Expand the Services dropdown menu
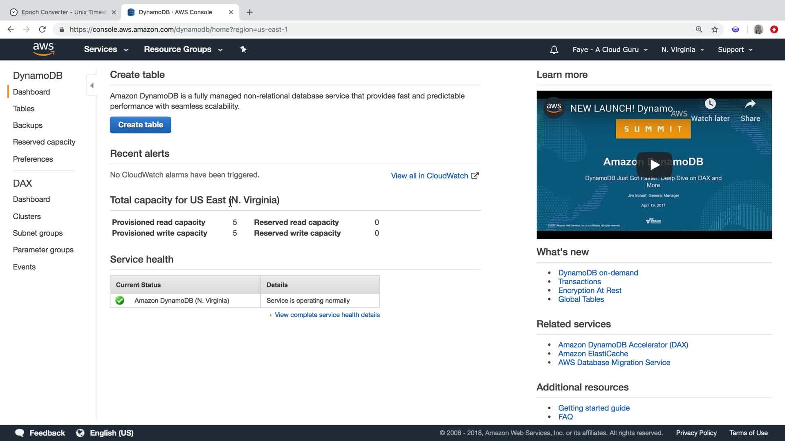Viewport: 785px width, 441px height. [x=106, y=49]
